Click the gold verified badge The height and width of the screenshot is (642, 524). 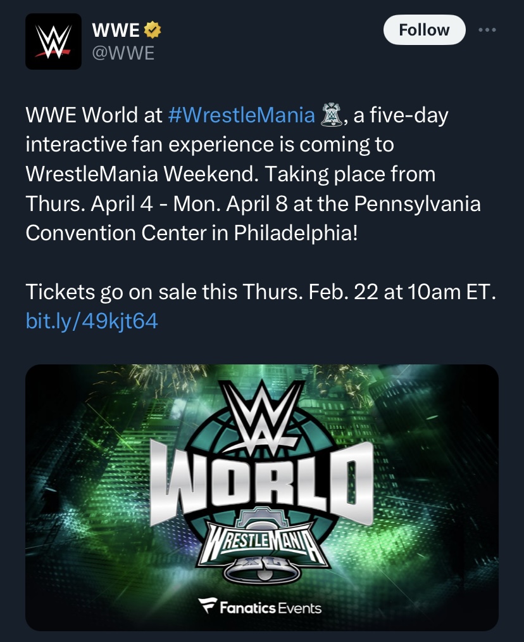point(153,29)
